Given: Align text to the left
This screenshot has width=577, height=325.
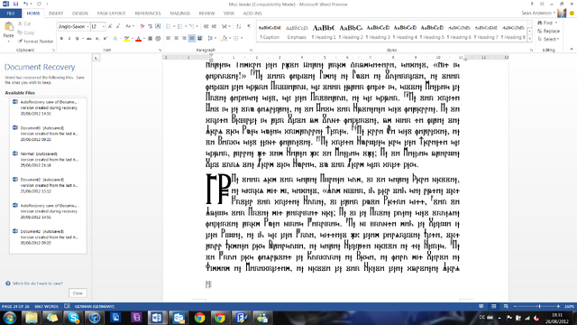Looking at the screenshot, I should click(169, 38).
